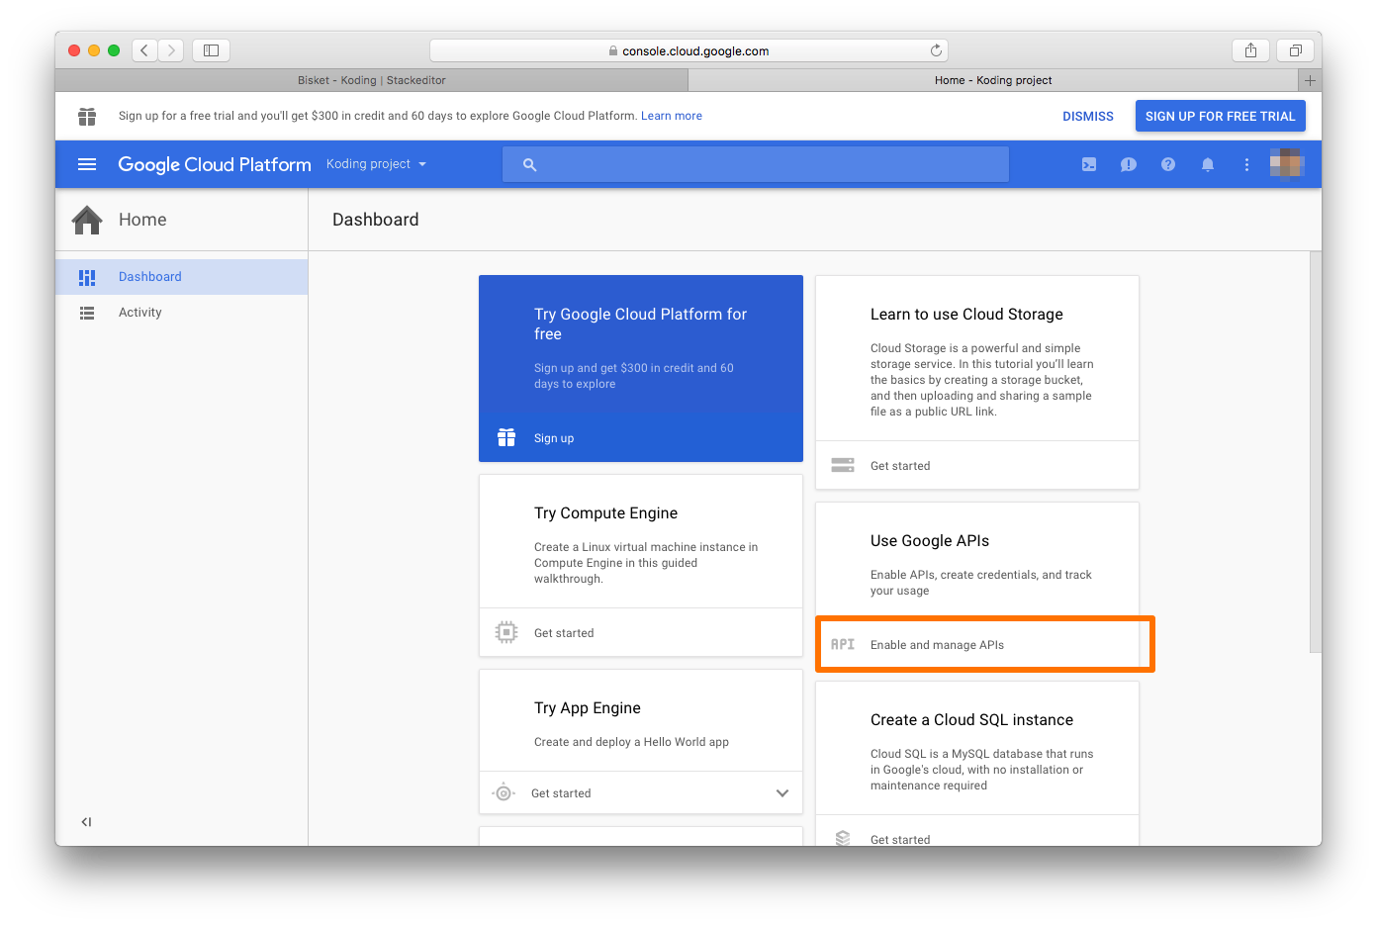Screen dimensions: 1377x925
Task: Click Get started under Try App Engine
Action: [x=561, y=793]
